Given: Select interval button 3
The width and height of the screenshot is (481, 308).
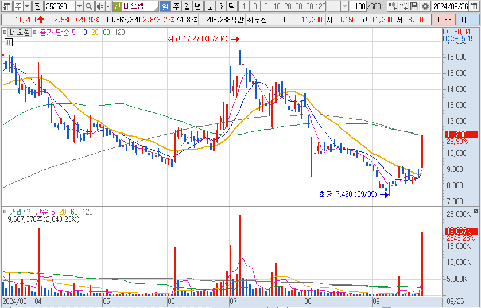Looking at the screenshot, I should (x=255, y=6).
